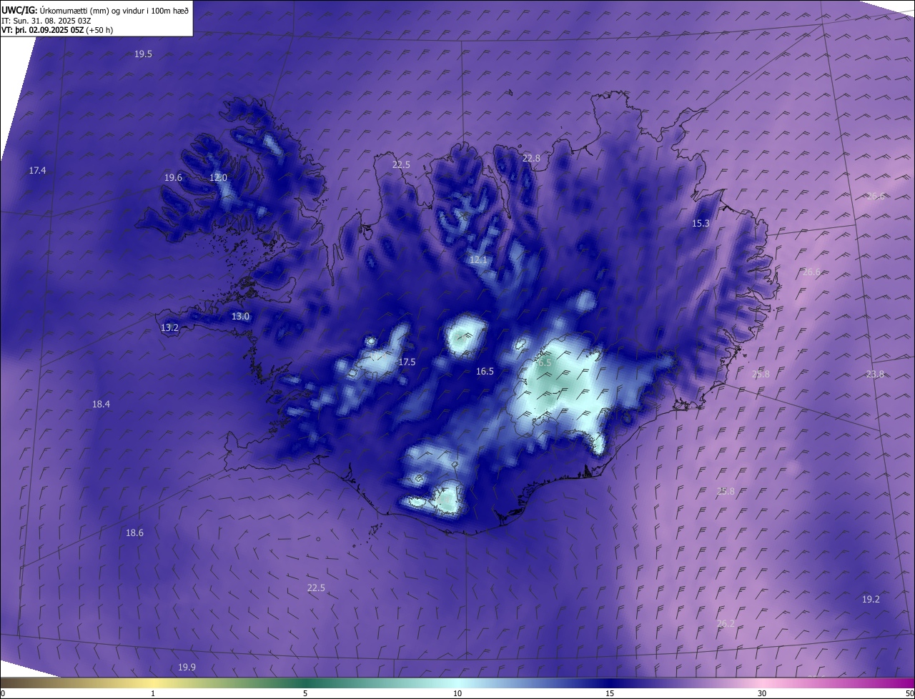This screenshot has width=915, height=699.
Task: Click the colorbar tick label 0
Action: pyautogui.click(x=3, y=693)
